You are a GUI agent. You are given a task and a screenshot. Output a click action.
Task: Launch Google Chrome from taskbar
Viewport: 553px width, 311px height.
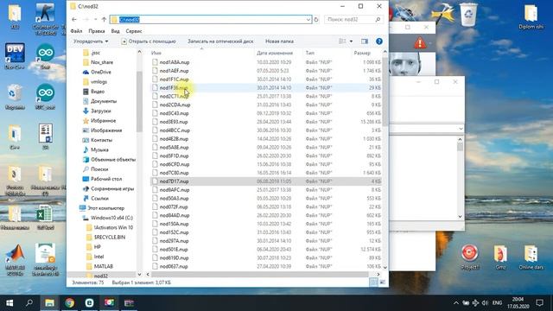point(69,302)
